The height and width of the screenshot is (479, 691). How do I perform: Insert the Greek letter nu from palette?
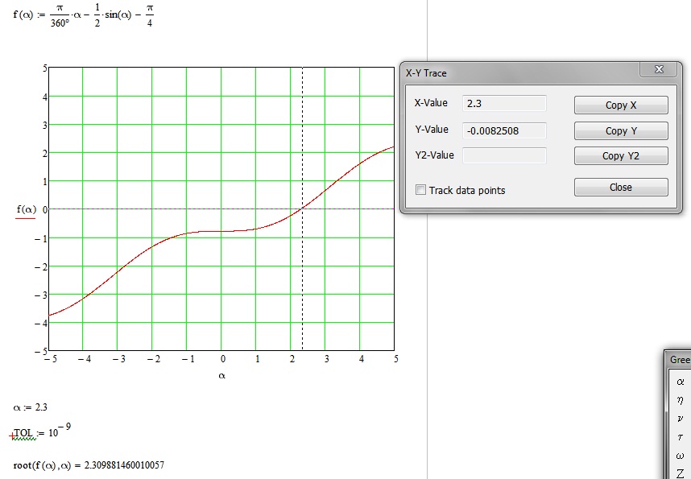coord(681,419)
